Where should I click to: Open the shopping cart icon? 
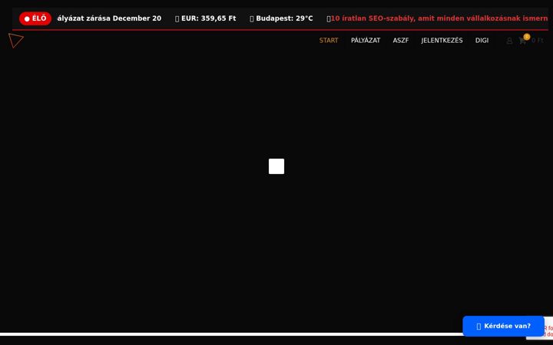coord(522,41)
